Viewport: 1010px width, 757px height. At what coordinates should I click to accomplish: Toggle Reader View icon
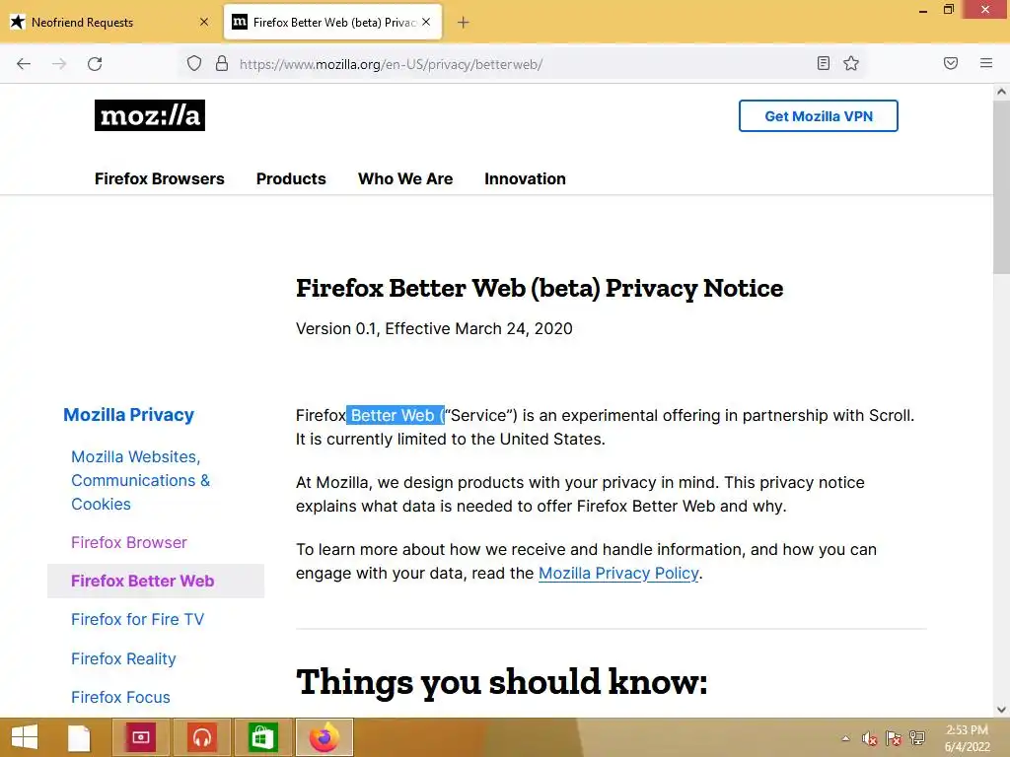click(x=824, y=63)
